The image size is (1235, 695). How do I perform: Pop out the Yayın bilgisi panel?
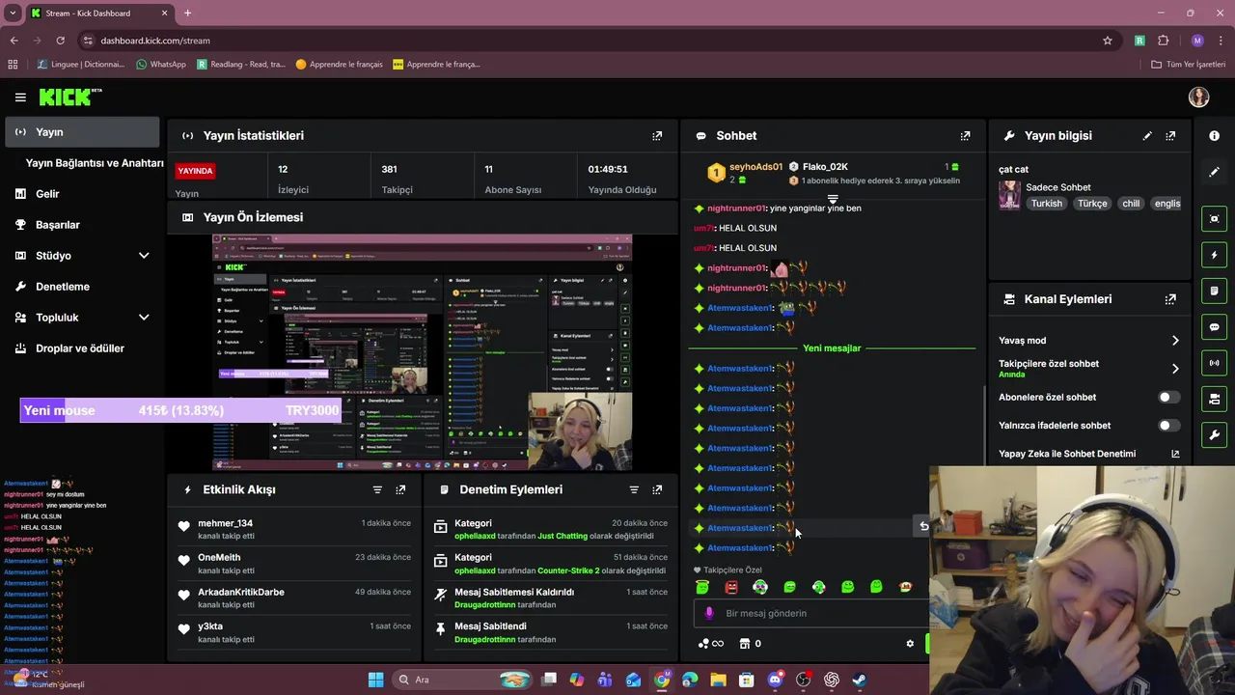(x=1170, y=136)
